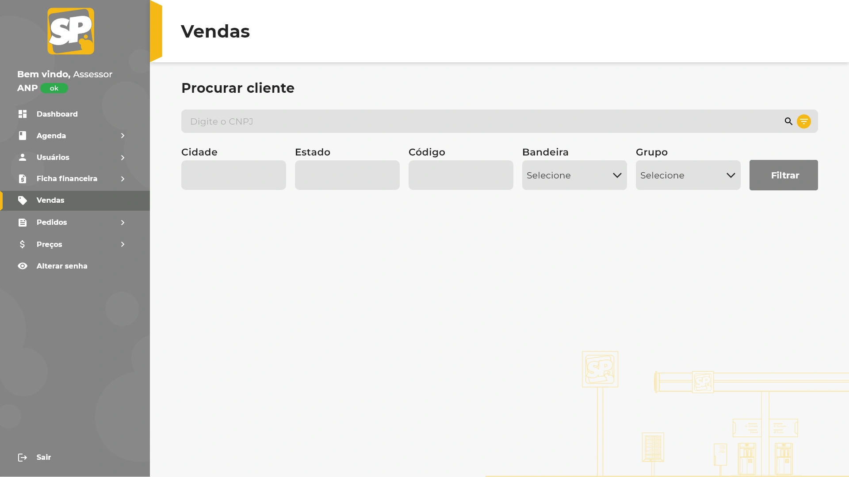Open the Grupo dropdown
Image resolution: width=849 pixels, height=477 pixels.
pyautogui.click(x=688, y=175)
